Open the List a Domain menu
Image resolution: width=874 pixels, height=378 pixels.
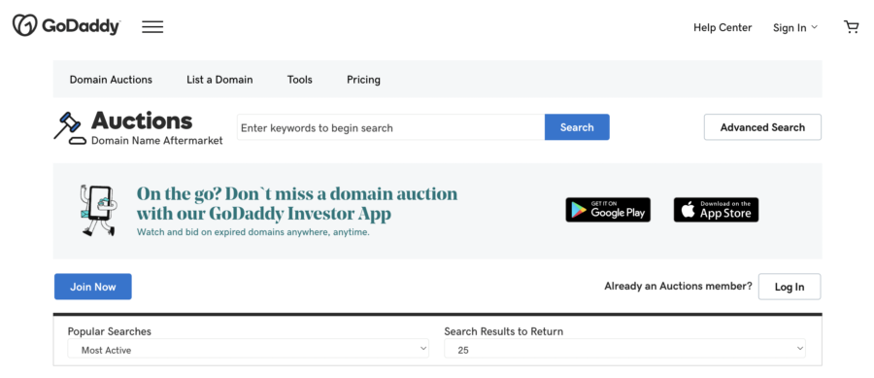click(219, 80)
